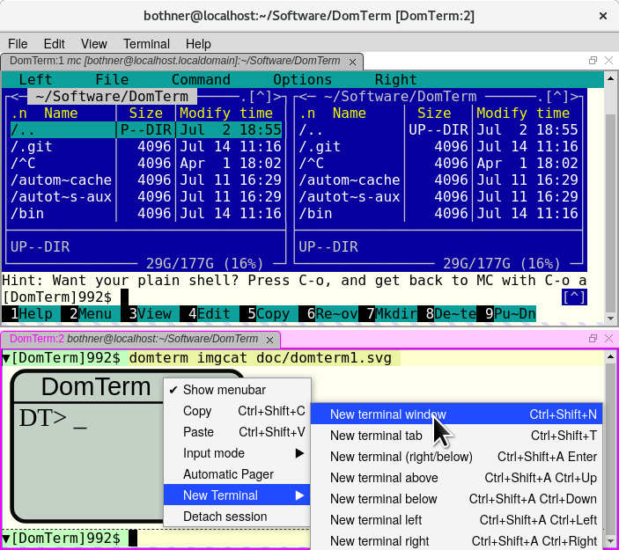619x550 pixels.
Task: Click mc 1Help function key
Action: click(32, 314)
